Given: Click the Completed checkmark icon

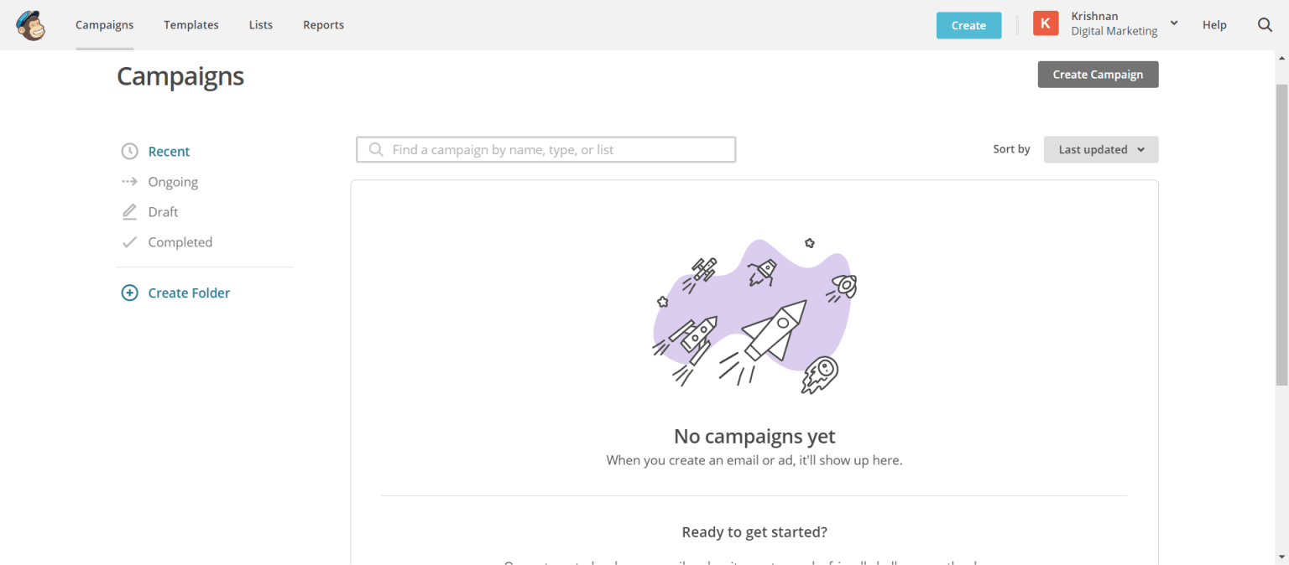Looking at the screenshot, I should (129, 242).
